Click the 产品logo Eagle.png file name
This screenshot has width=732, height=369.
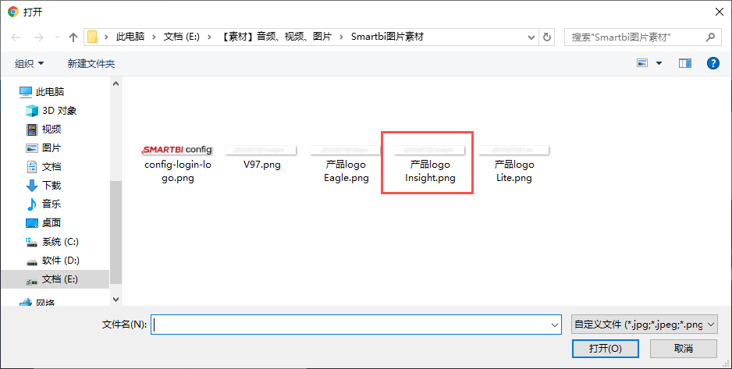tap(346, 171)
